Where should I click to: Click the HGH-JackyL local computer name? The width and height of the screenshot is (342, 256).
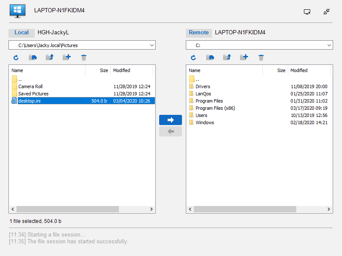pyautogui.click(x=53, y=33)
